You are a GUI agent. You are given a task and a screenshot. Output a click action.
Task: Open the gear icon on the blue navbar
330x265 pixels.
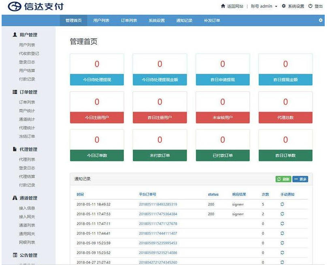coord(321,20)
